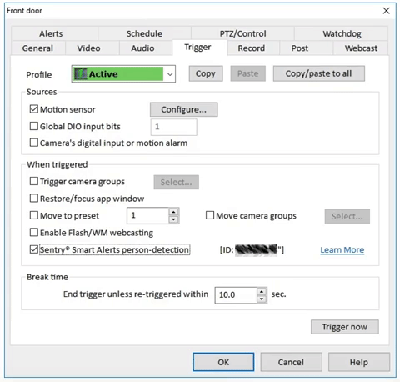Open the Alerts tab

point(51,33)
